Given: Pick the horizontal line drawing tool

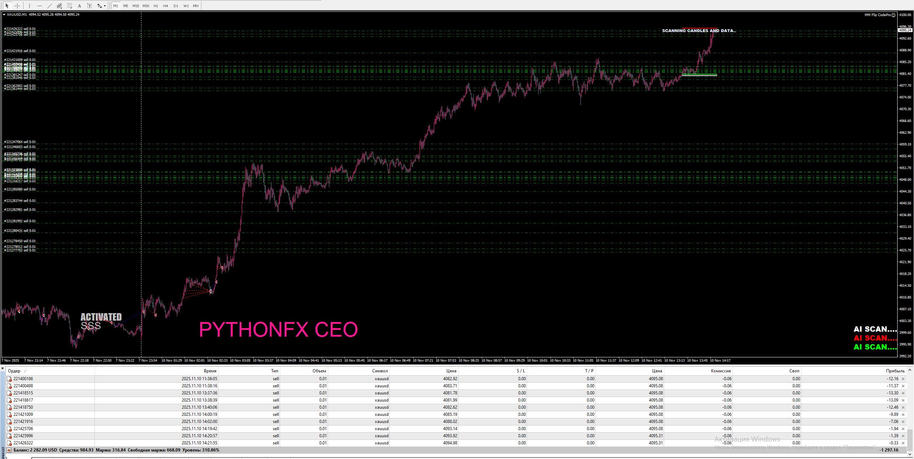Looking at the screenshot, I should pos(40,6).
